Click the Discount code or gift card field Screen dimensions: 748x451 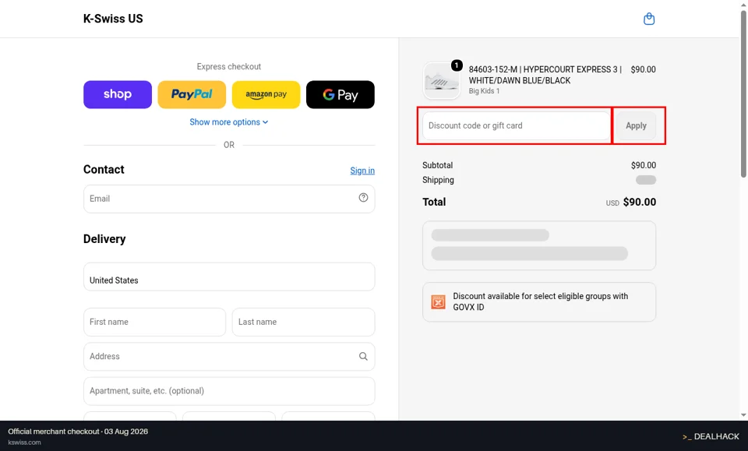pos(516,126)
